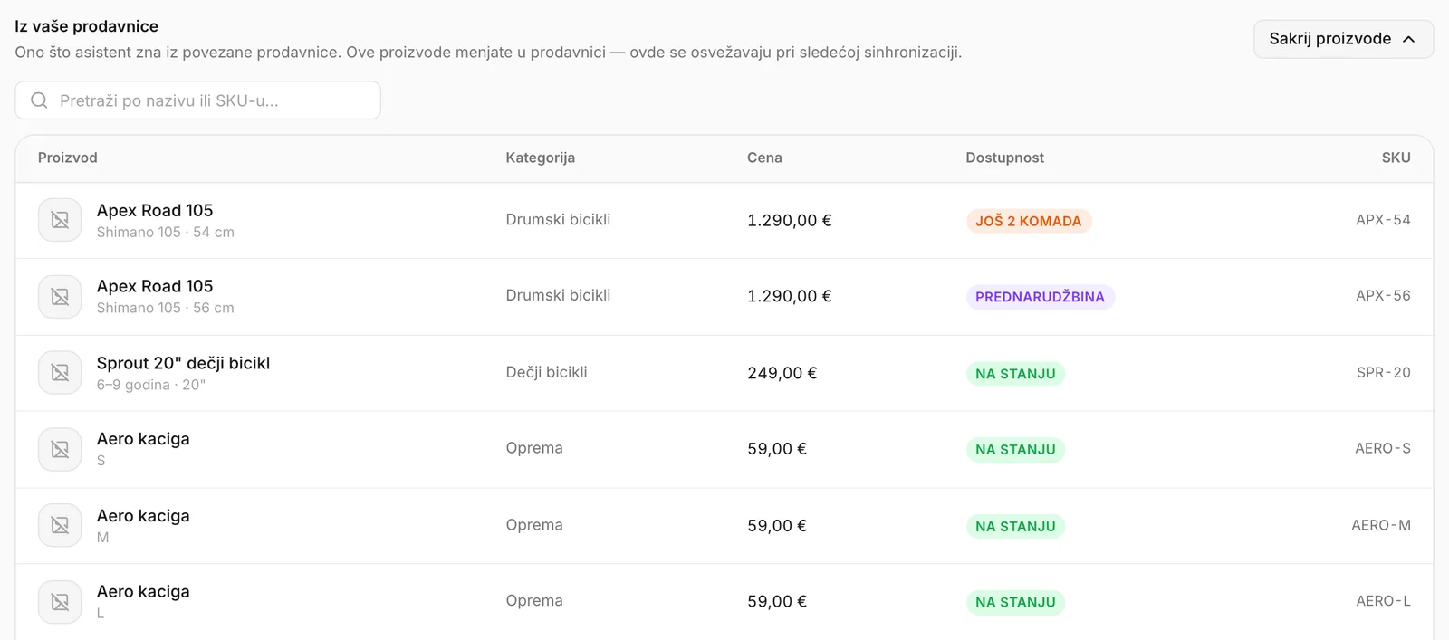Click subtitle 6–9 godina · 20"
This screenshot has height=640, width=1449.
click(x=151, y=385)
